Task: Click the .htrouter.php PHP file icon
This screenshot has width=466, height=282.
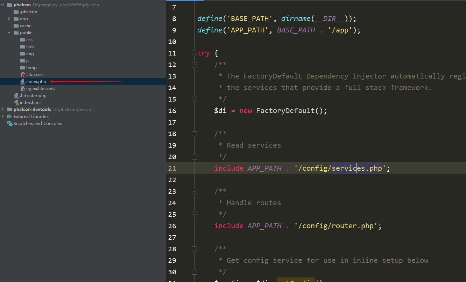Action: (x=16, y=96)
